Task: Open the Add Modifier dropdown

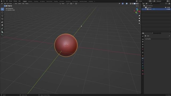Action: [x=157, y=39]
